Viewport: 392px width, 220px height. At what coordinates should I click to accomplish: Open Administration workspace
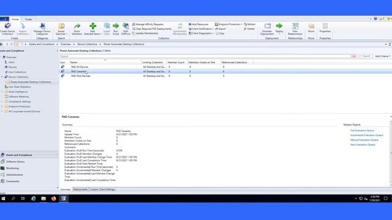click(15, 175)
